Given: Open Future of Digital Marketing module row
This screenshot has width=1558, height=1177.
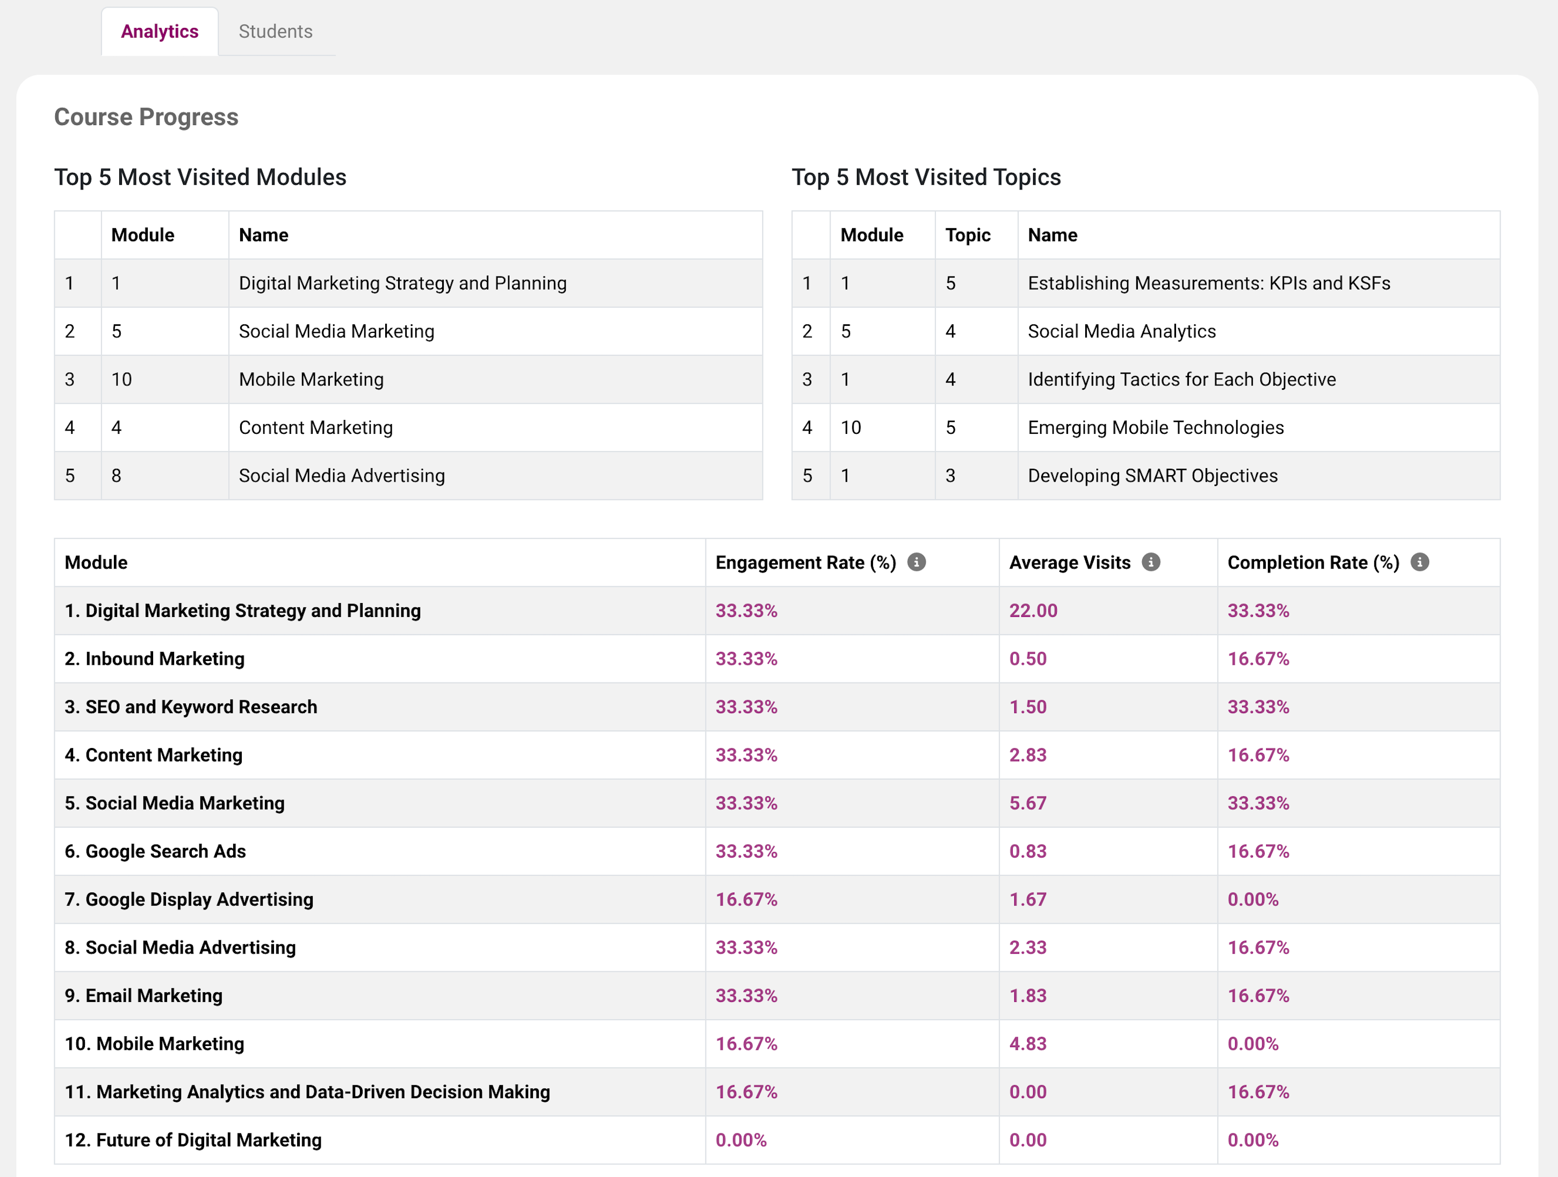Looking at the screenshot, I should pyautogui.click(x=193, y=1140).
